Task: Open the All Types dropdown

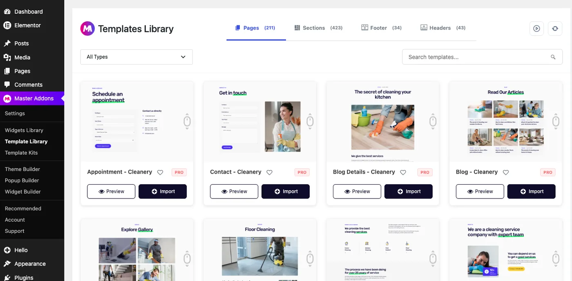Action: (136, 57)
